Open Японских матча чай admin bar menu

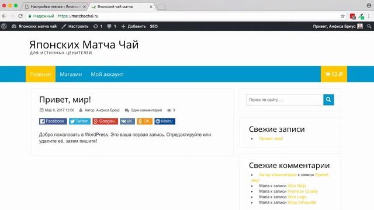34,26
